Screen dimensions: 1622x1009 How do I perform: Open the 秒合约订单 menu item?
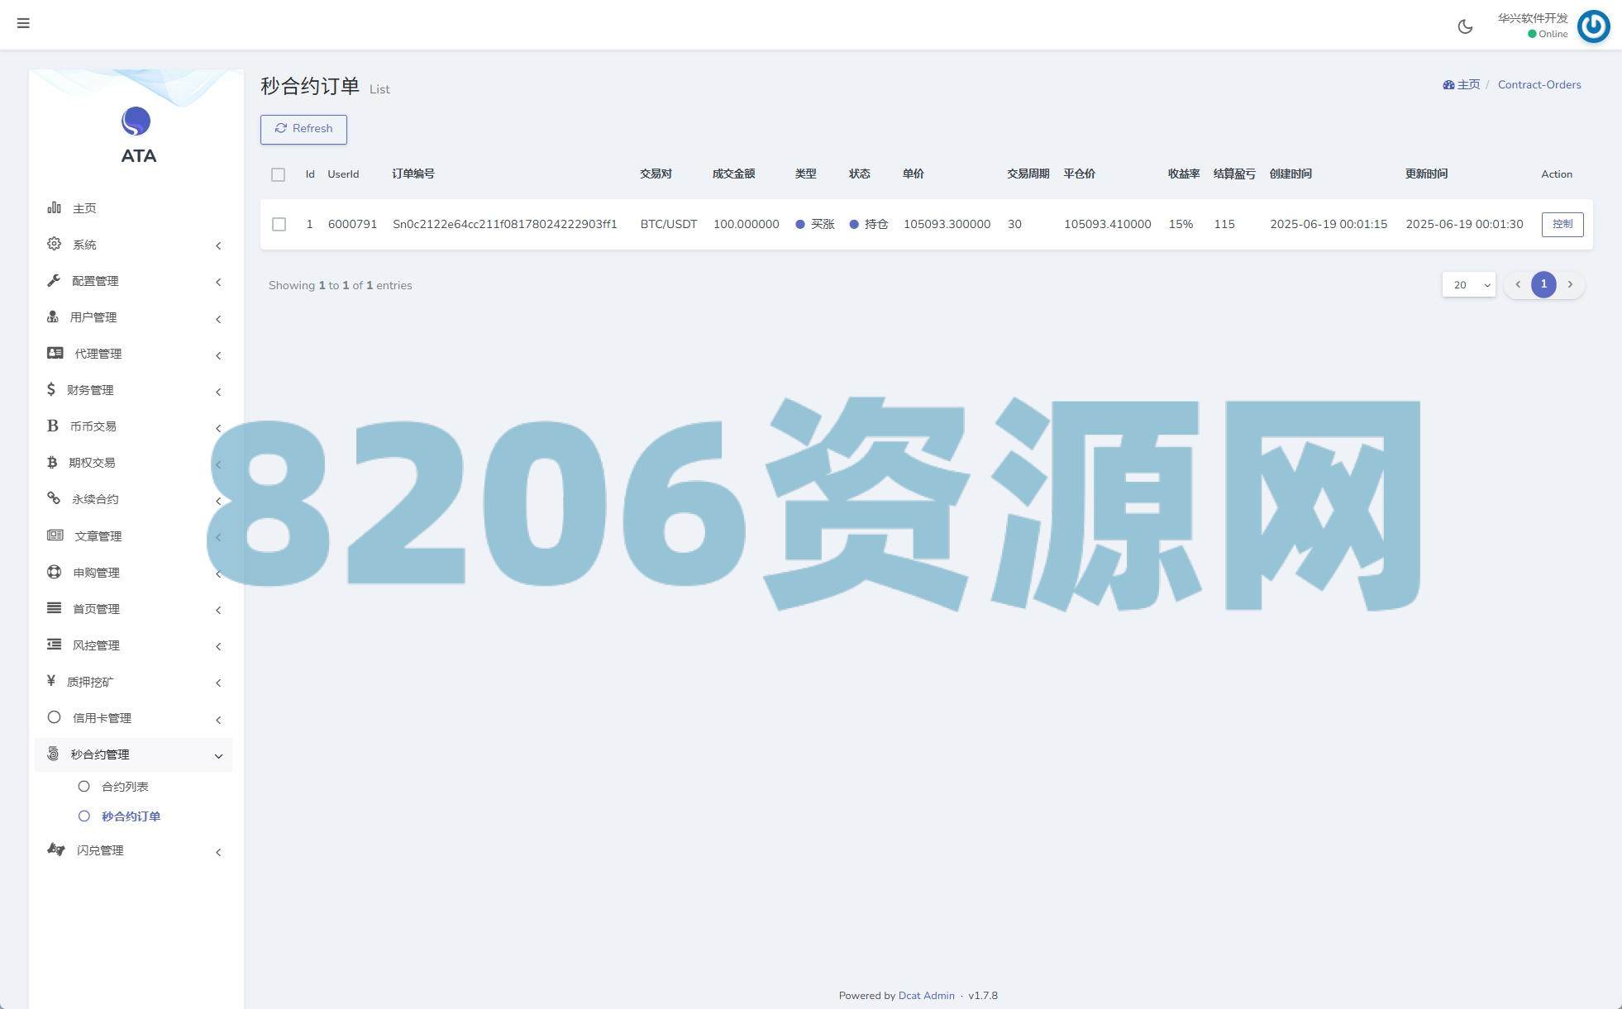tap(131, 816)
